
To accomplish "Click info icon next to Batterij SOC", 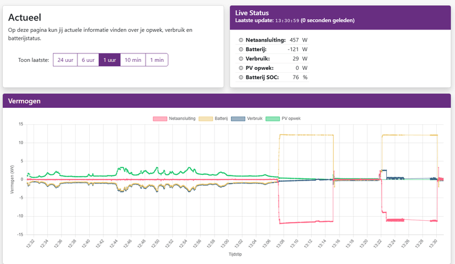I will pos(241,77).
